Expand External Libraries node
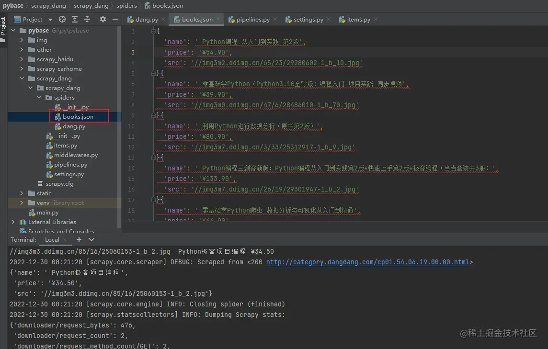This screenshot has width=548, height=349. pos(13,222)
